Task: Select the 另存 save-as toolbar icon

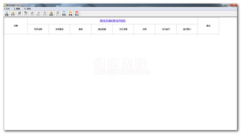Action: click(x=26, y=13)
